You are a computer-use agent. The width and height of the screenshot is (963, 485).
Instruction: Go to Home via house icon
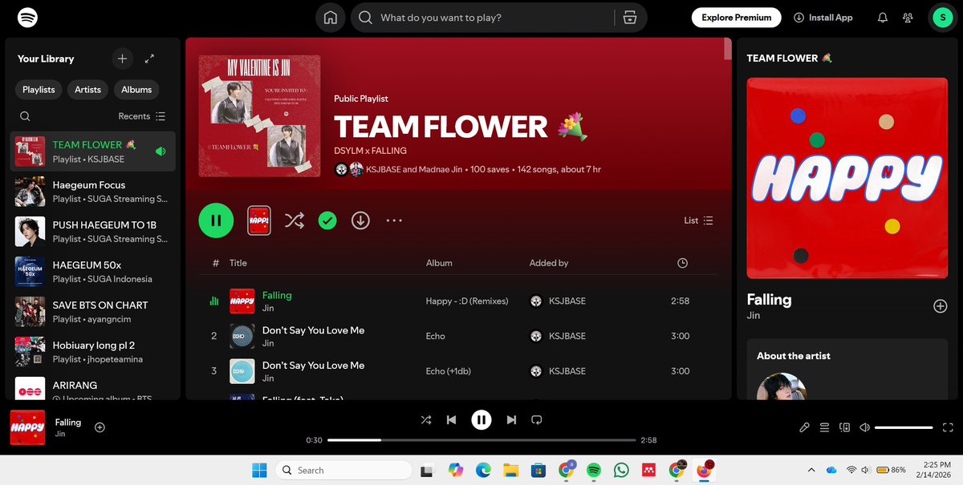point(330,18)
